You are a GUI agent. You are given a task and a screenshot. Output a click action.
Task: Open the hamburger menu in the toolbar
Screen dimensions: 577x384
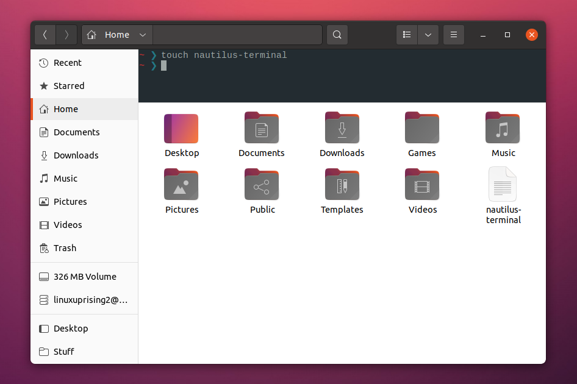coord(453,35)
